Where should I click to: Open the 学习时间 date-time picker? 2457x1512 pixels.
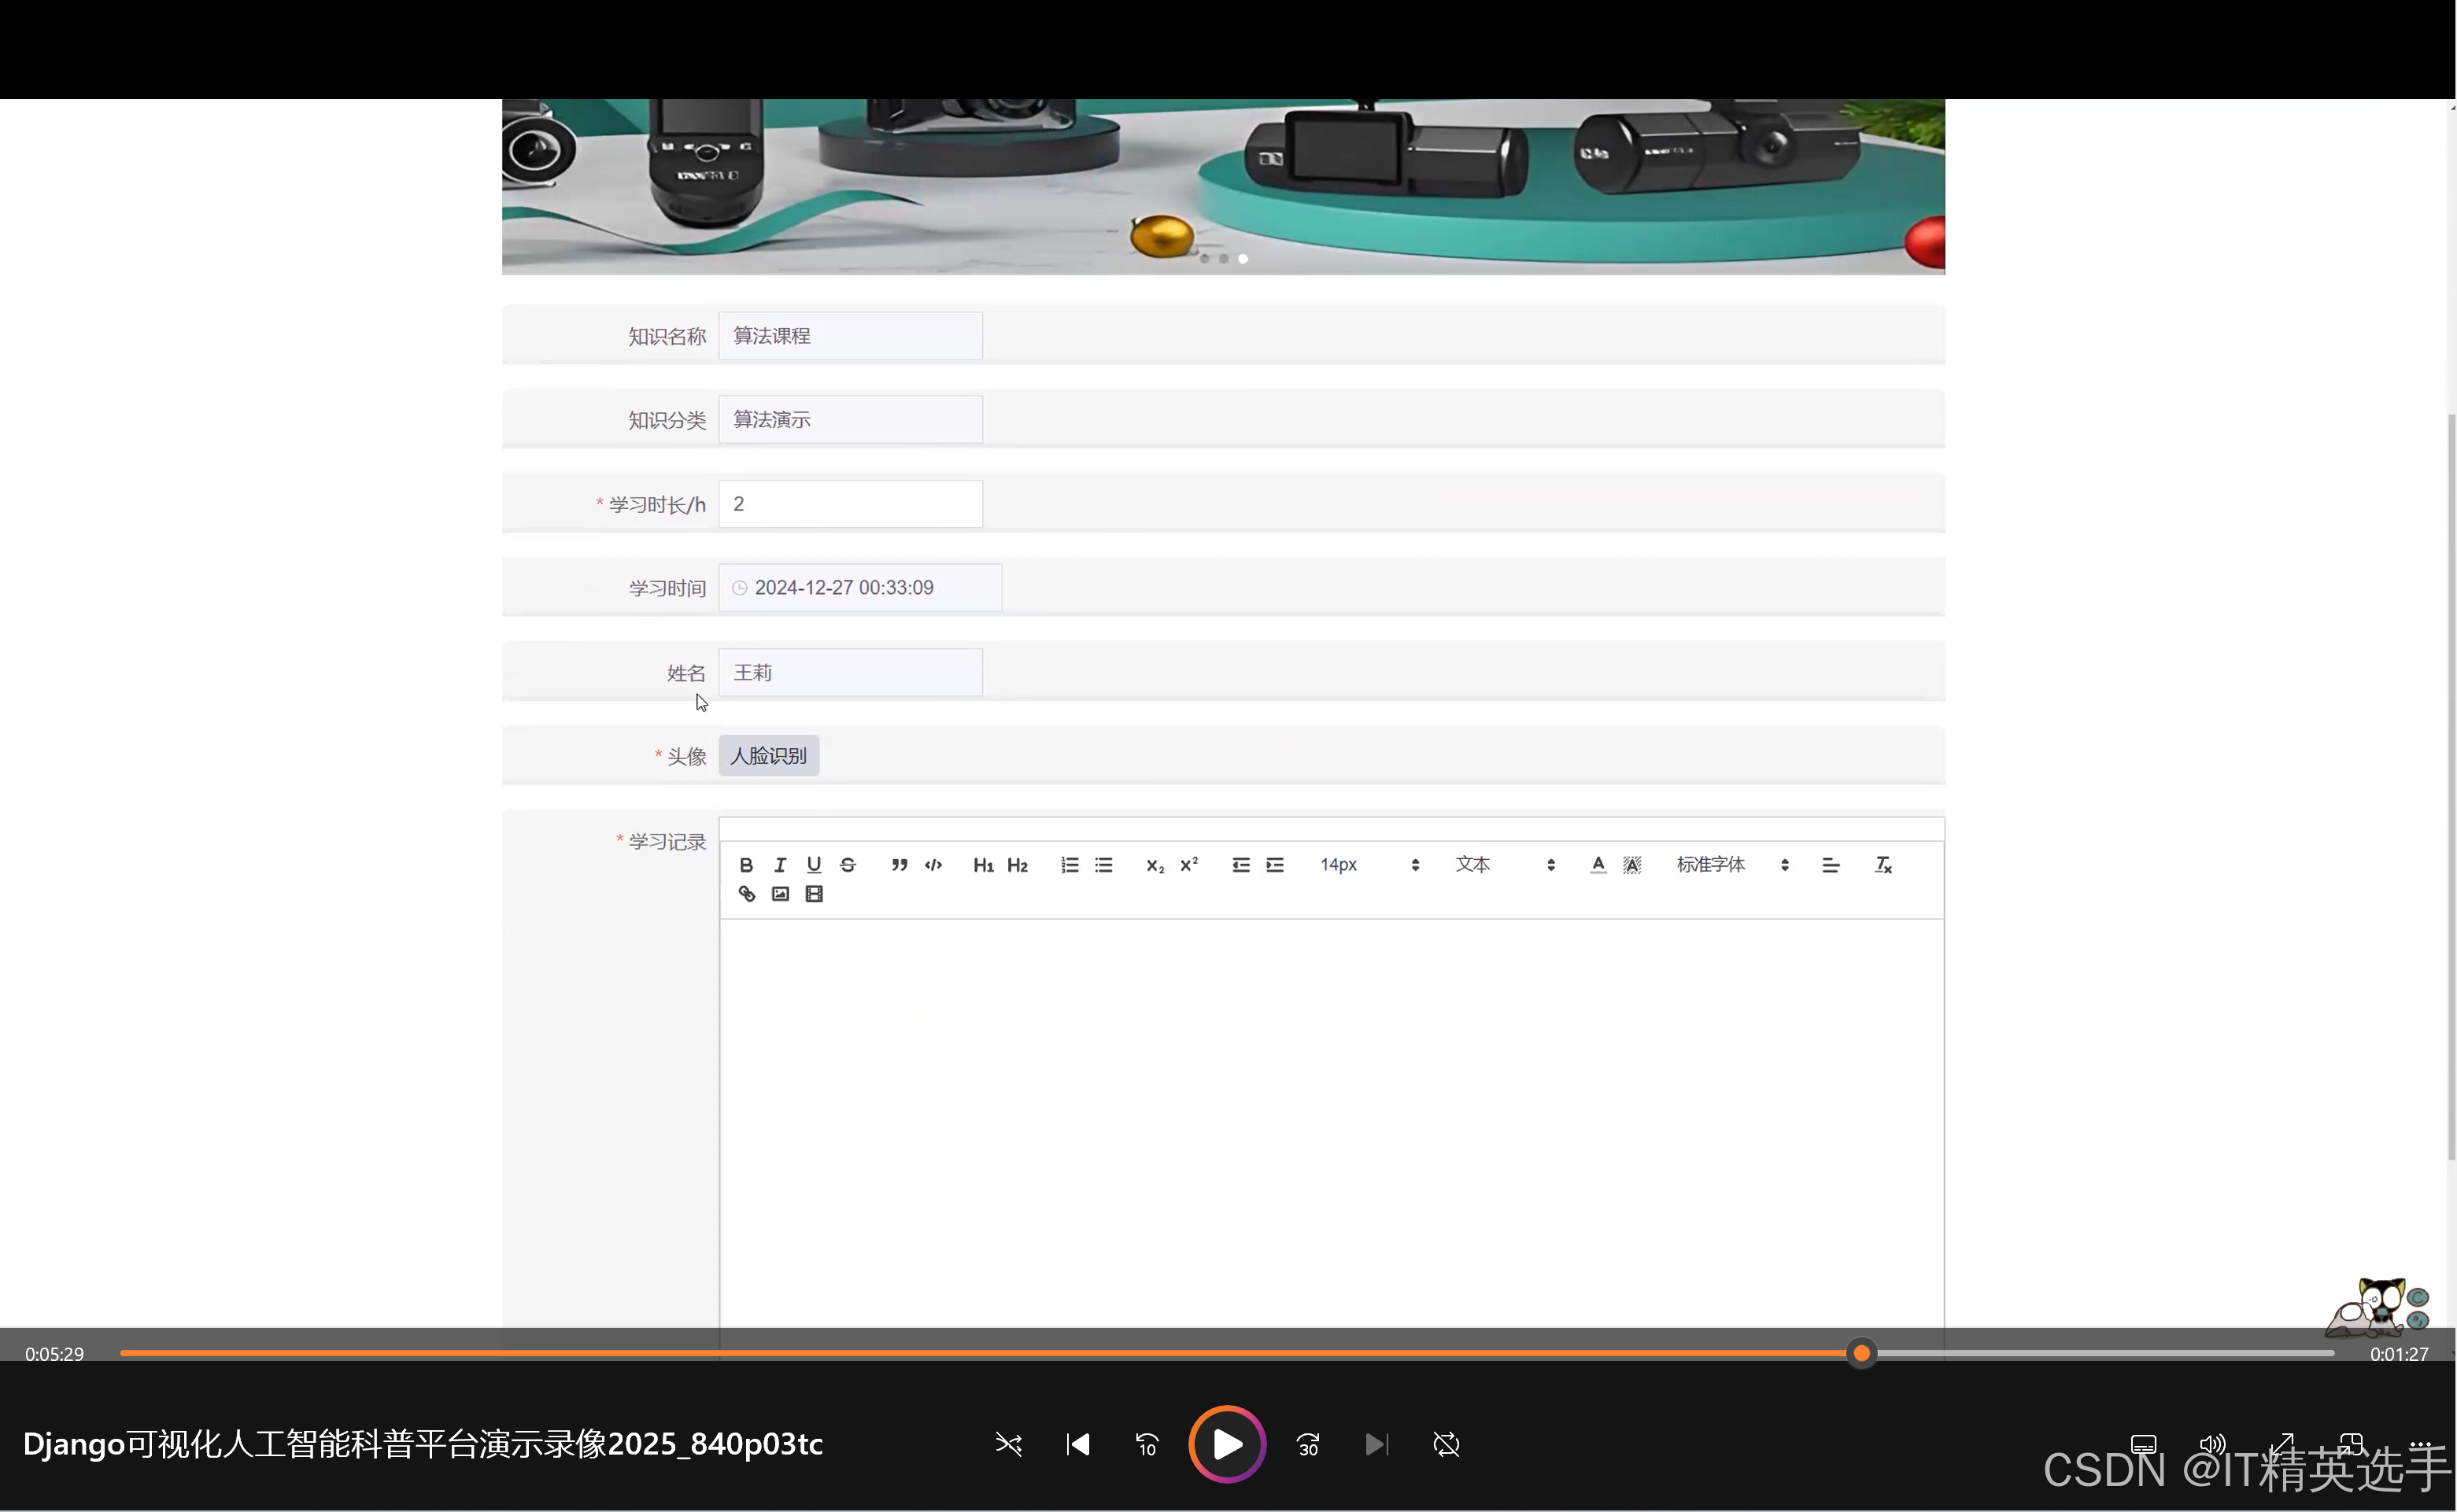pyautogui.click(x=860, y=588)
